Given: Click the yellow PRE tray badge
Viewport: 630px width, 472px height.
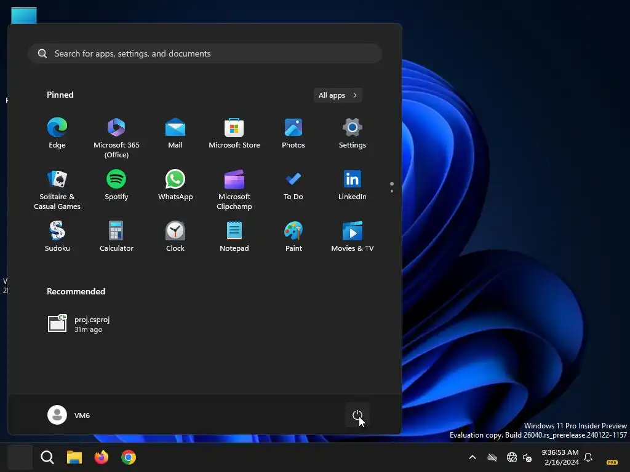Looking at the screenshot, I should click(612, 462).
